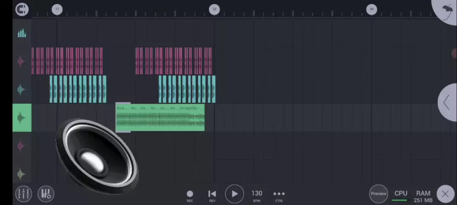Close with the X button
Screen dimensions: 457x205
[x=445, y=194]
